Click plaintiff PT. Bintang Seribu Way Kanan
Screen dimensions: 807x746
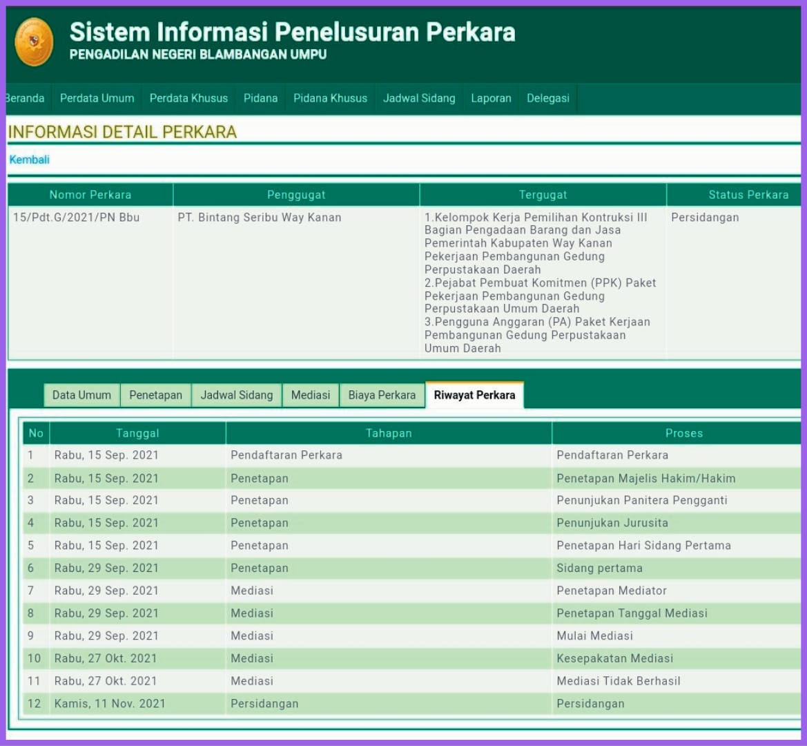260,218
